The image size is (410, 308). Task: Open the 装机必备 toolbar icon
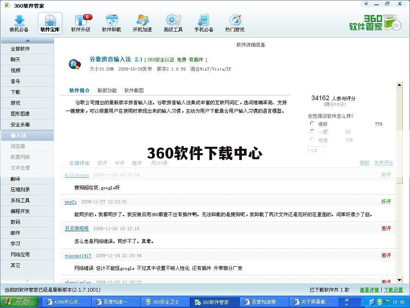[x=19, y=24]
